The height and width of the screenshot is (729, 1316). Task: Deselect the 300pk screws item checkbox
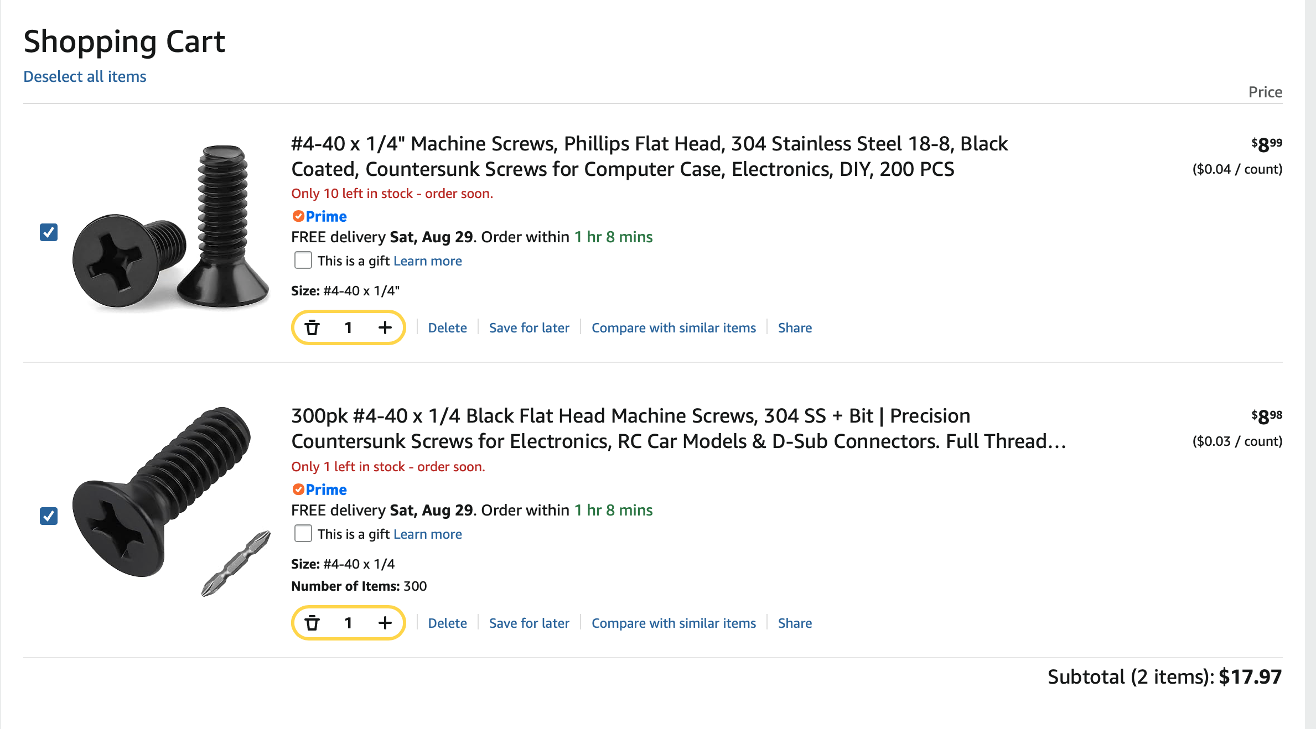(49, 516)
